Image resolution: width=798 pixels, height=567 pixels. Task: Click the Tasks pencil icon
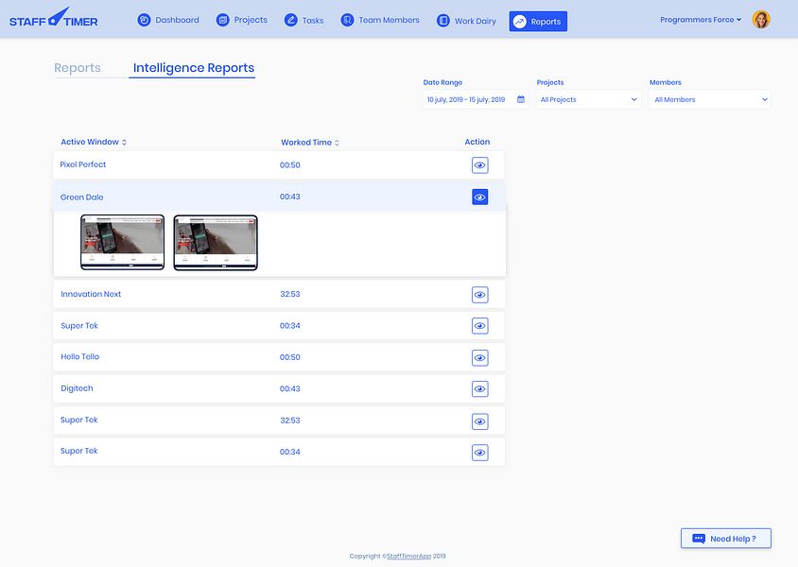pyautogui.click(x=290, y=21)
